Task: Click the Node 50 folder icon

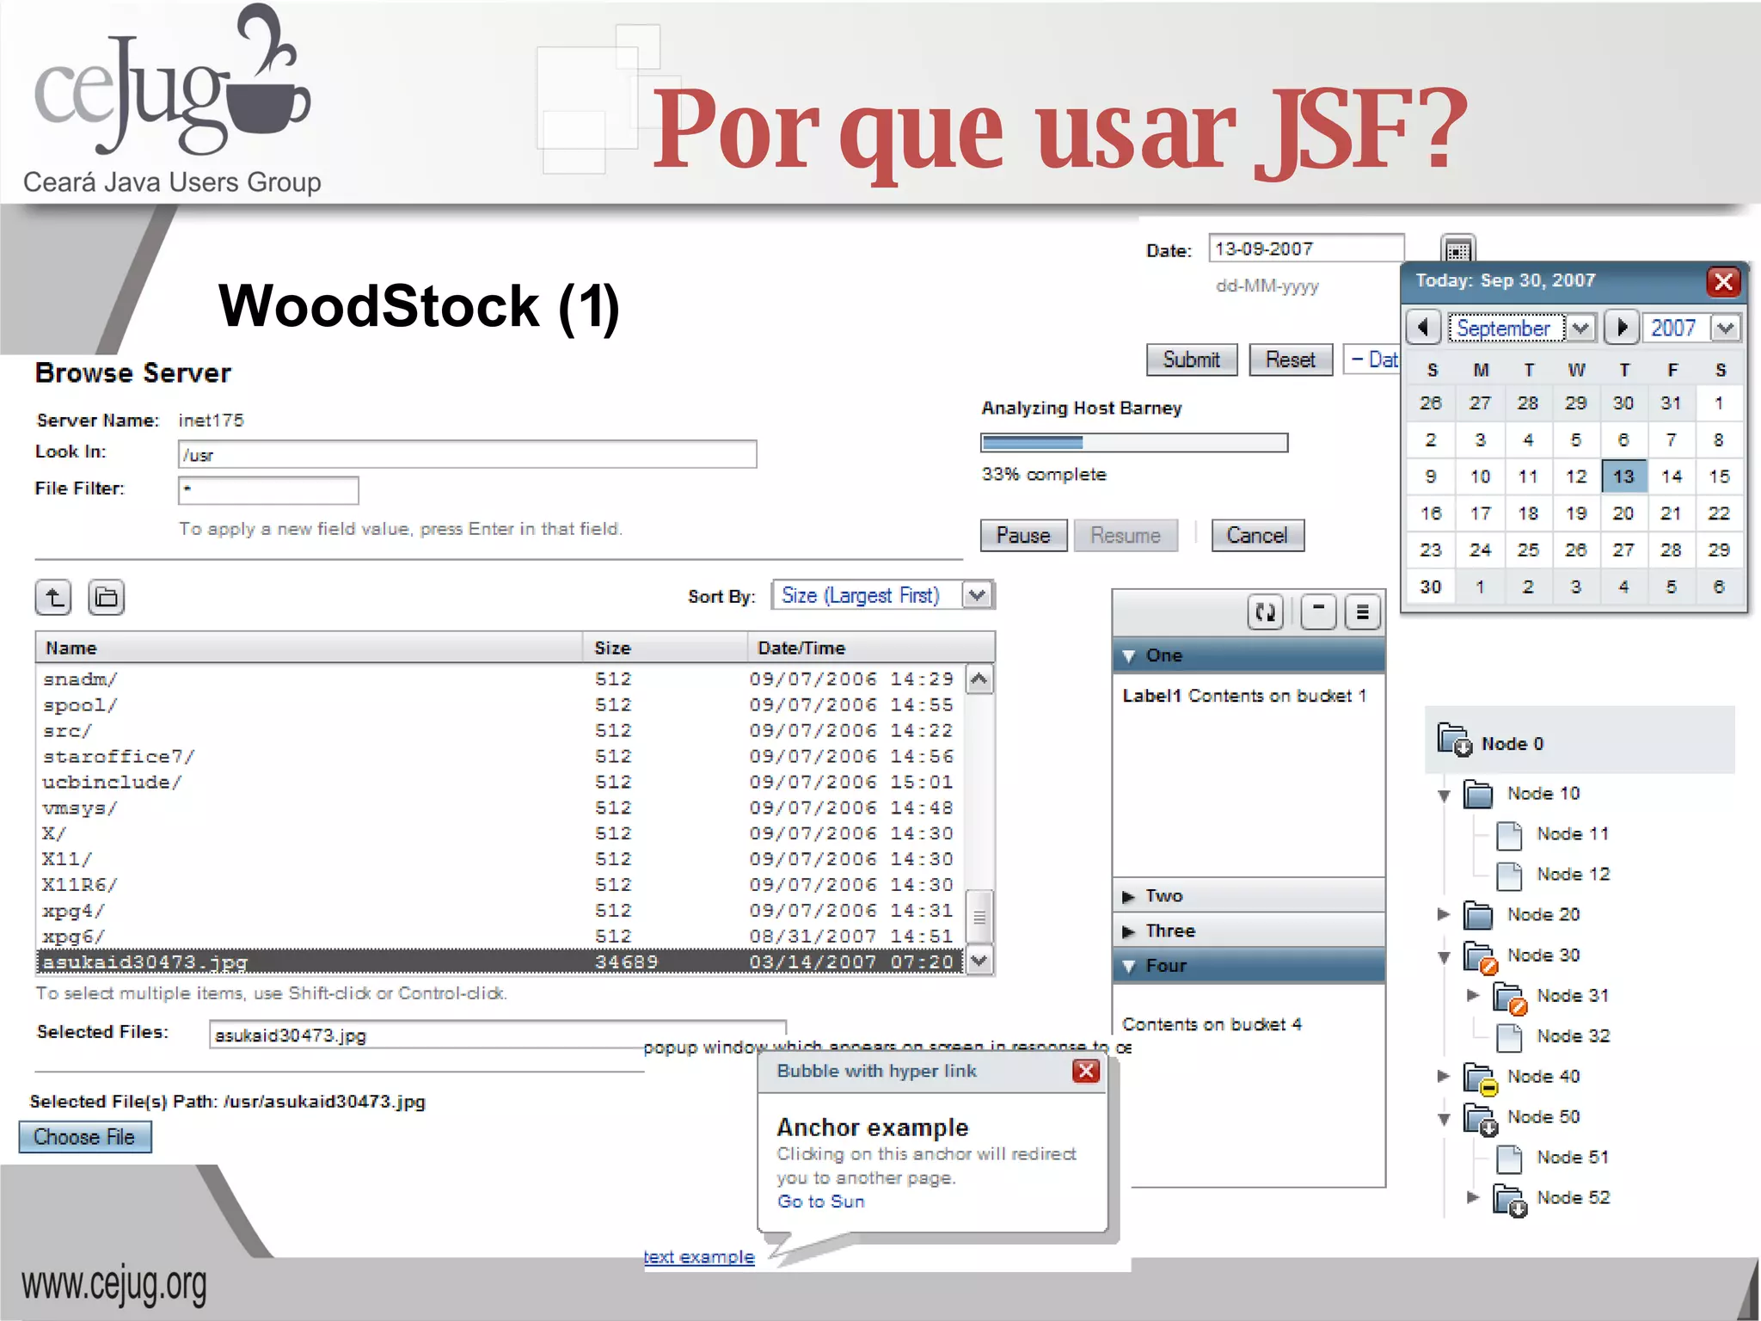Action: (1481, 1119)
